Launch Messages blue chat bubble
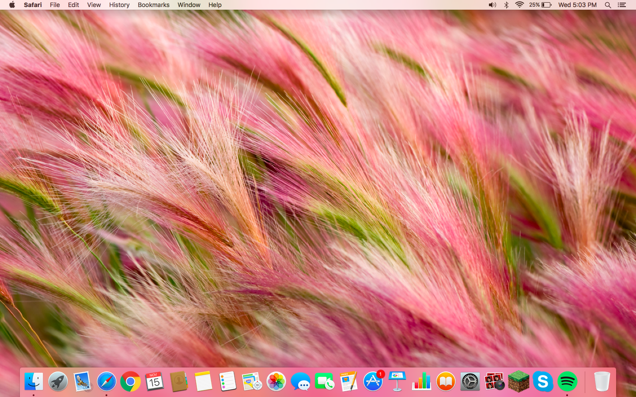636x397 pixels. click(300, 382)
